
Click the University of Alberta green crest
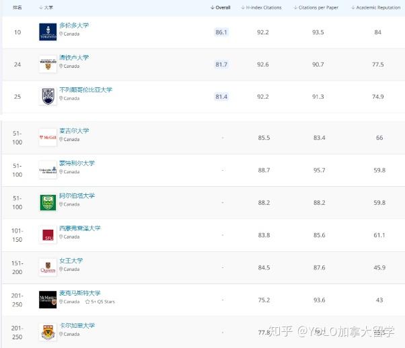click(48, 203)
